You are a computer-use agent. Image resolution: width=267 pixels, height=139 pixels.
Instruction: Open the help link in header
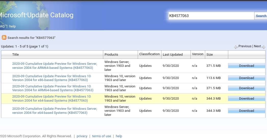coord(12,26)
